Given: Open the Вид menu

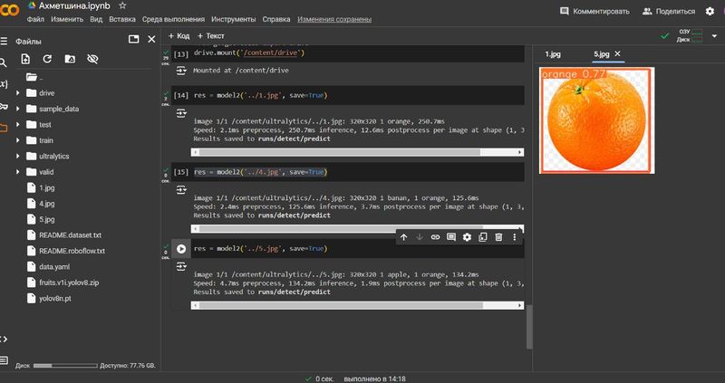Looking at the screenshot, I should tap(96, 19).
